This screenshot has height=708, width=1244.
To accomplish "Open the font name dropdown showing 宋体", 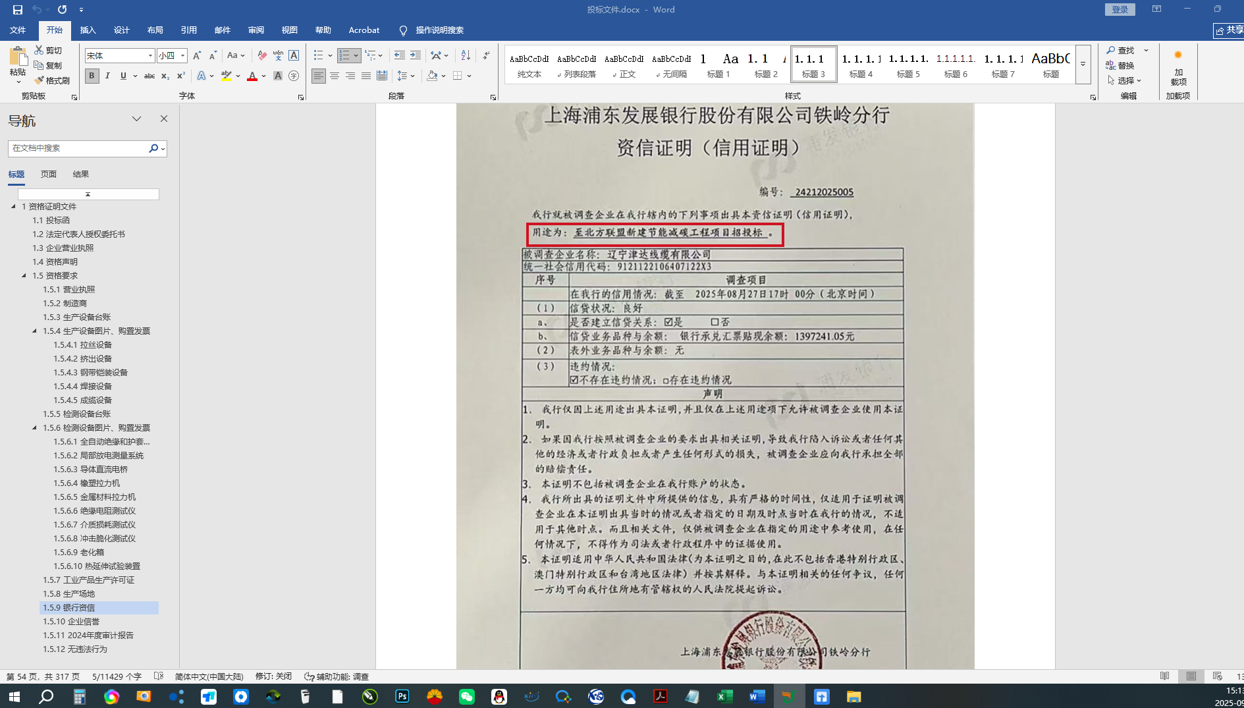I will click(150, 56).
